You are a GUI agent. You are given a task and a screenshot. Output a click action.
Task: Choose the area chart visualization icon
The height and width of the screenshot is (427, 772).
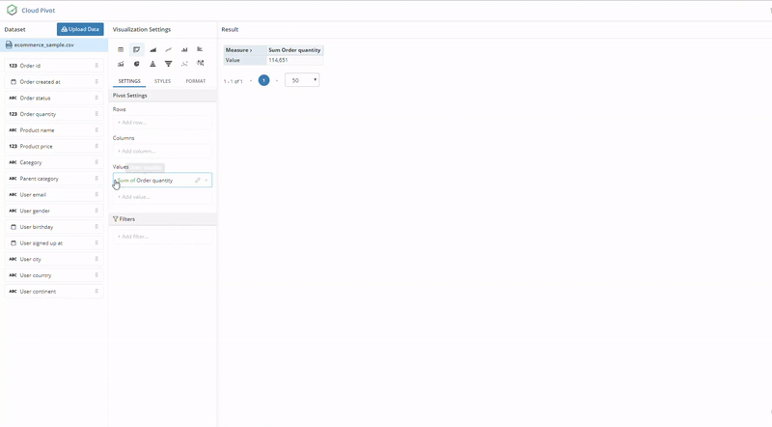[x=152, y=49]
